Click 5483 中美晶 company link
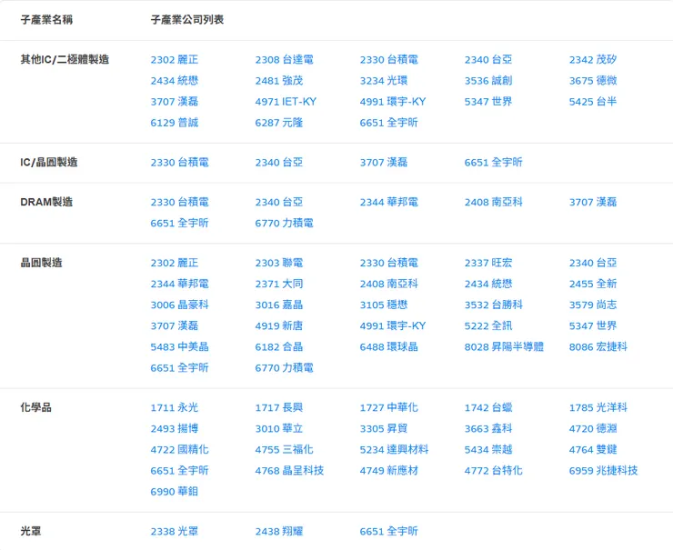The image size is (673, 550). [179, 347]
